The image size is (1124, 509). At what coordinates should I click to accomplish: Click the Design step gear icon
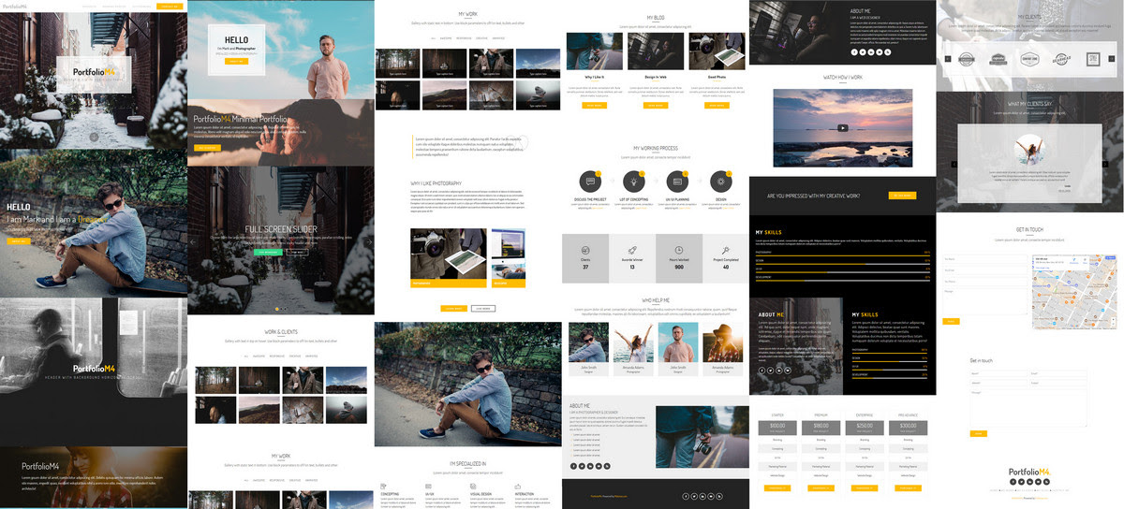click(720, 181)
